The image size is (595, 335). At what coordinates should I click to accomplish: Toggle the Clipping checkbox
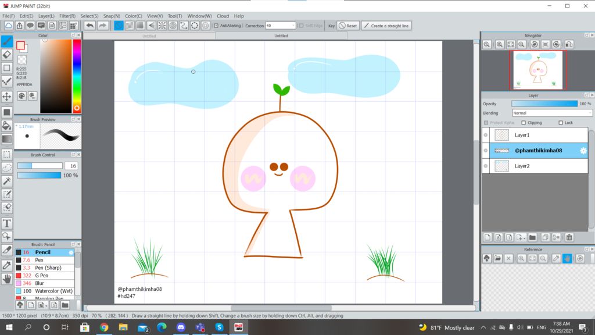click(x=524, y=123)
